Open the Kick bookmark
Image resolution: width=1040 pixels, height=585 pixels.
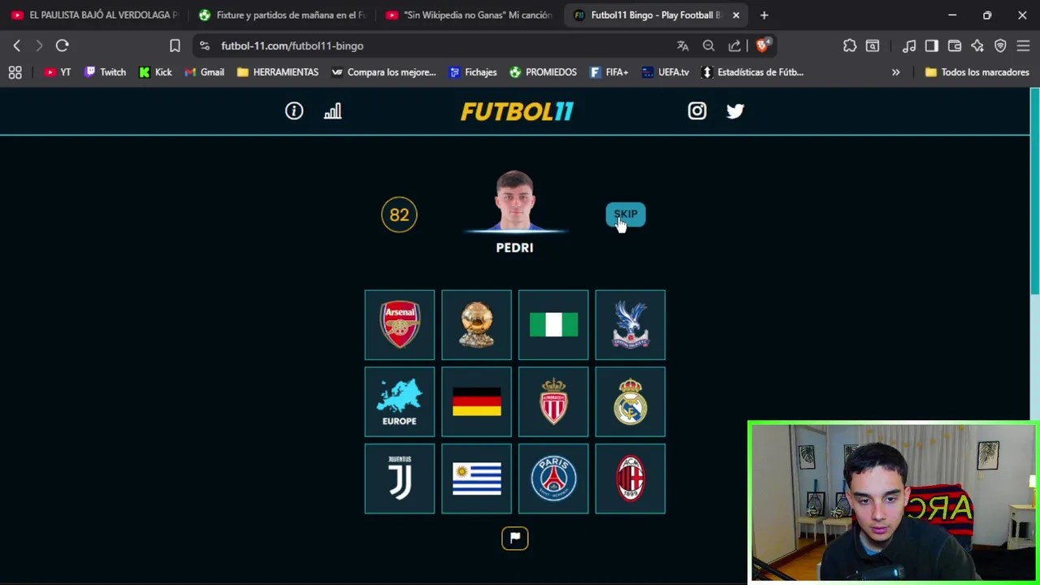coord(155,72)
